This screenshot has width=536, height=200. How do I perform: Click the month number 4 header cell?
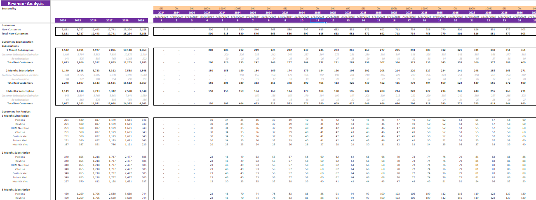pos(208,21)
